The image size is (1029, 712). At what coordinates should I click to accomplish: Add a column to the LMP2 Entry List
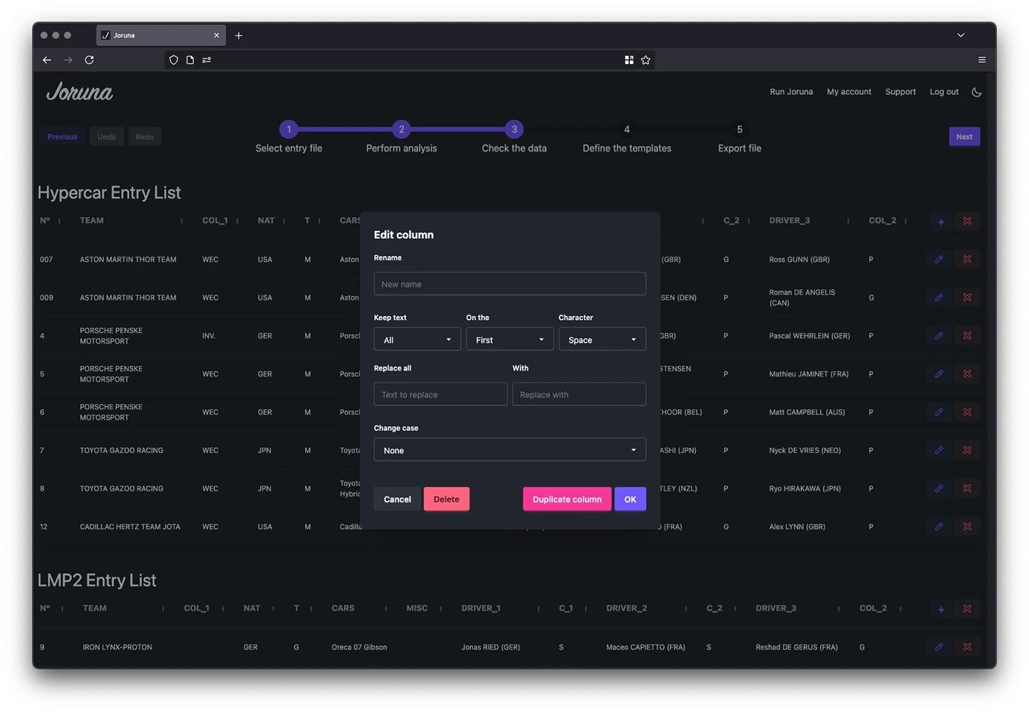(940, 609)
